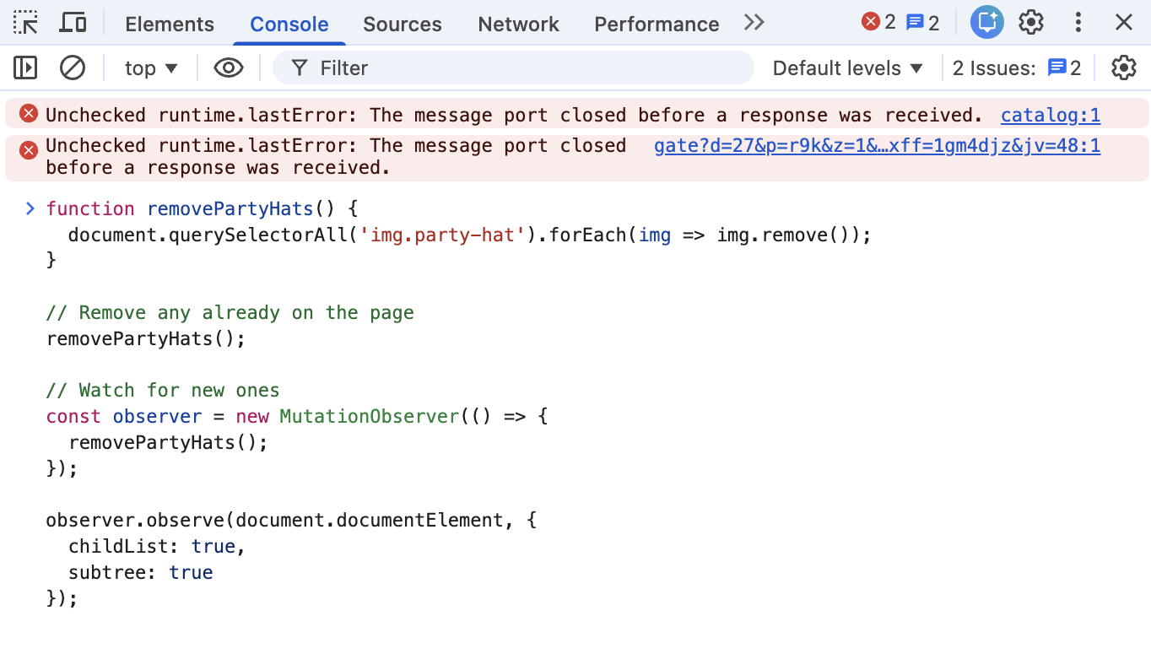The height and width of the screenshot is (670, 1151).
Task: Open the Elements tab
Action: pos(170,24)
